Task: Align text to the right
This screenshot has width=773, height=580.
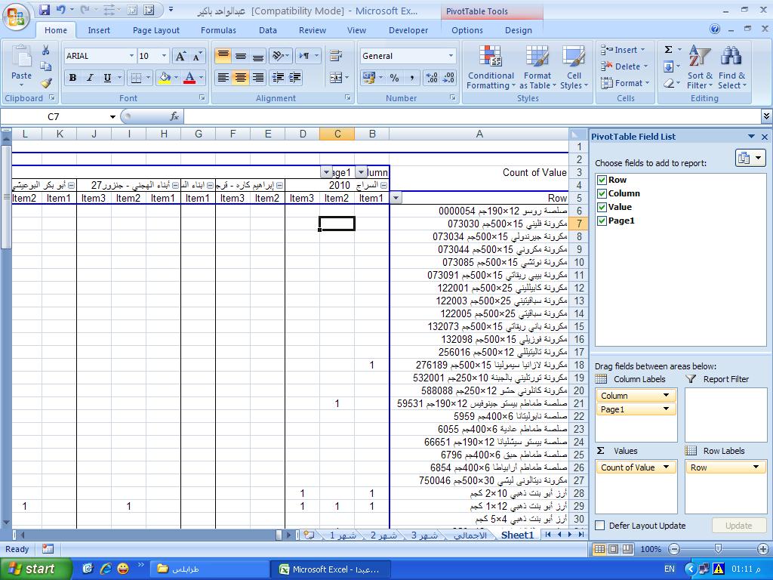Action: (x=258, y=78)
